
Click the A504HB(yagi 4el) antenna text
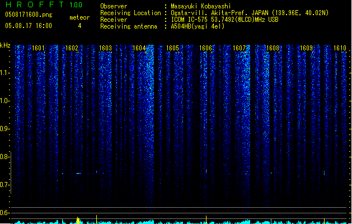pyautogui.click(x=198, y=26)
